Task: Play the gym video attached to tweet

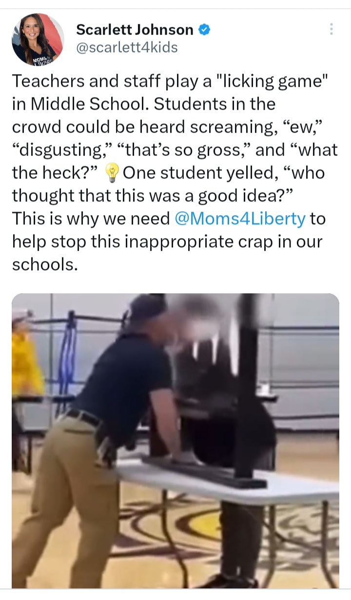Action: [x=175, y=440]
